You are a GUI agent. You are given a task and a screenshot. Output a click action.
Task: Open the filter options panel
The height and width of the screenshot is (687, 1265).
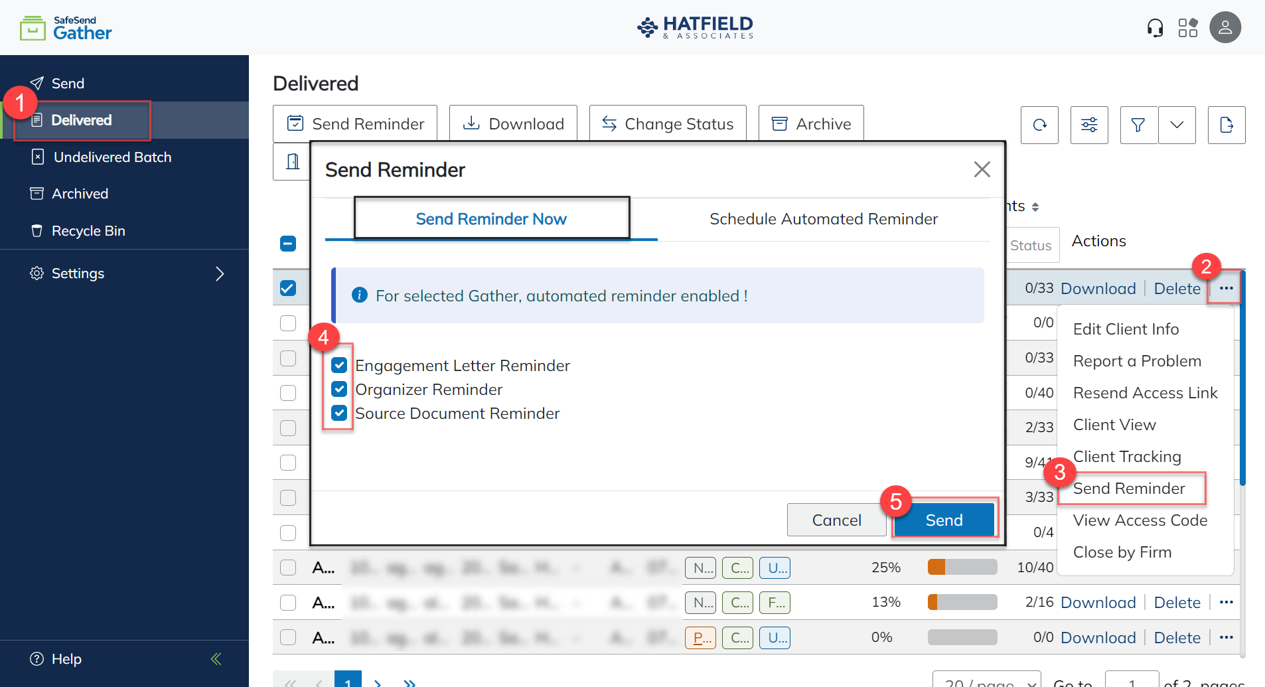click(1089, 125)
